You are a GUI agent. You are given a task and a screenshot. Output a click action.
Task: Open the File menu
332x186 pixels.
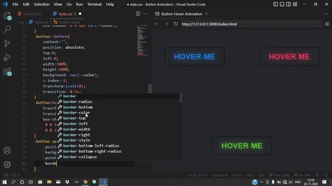16,4
